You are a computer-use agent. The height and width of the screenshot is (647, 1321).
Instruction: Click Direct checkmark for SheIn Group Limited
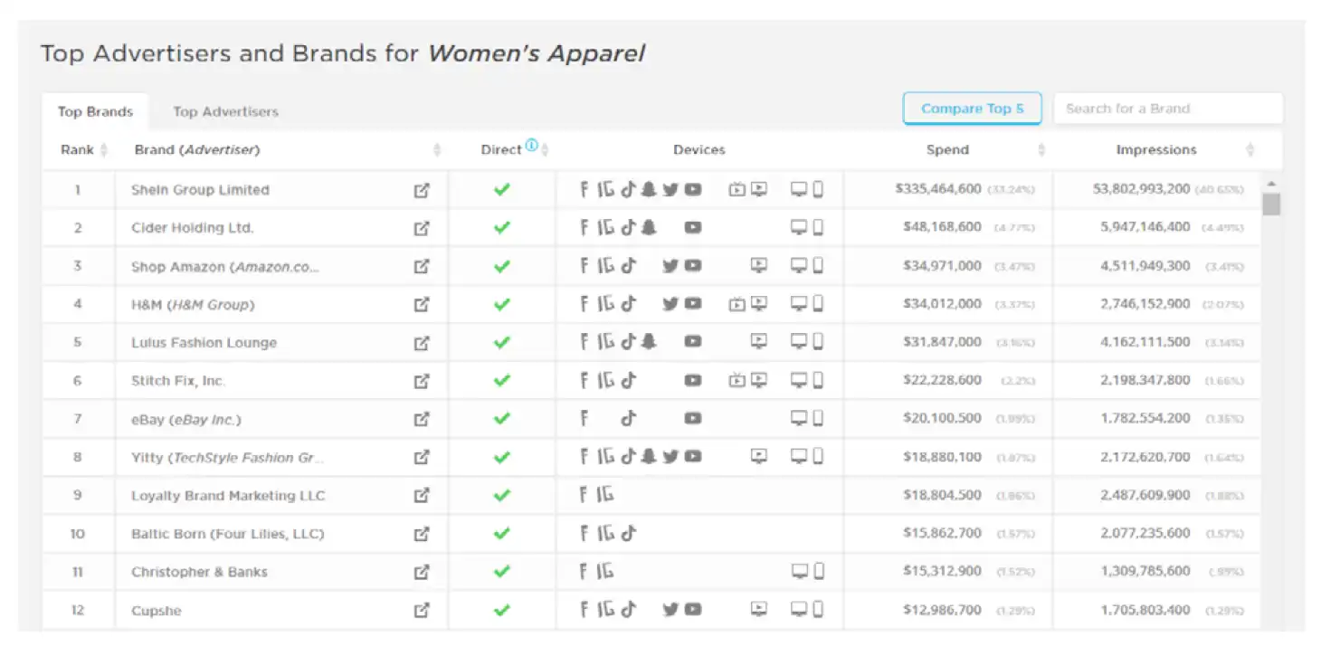pyautogui.click(x=501, y=190)
